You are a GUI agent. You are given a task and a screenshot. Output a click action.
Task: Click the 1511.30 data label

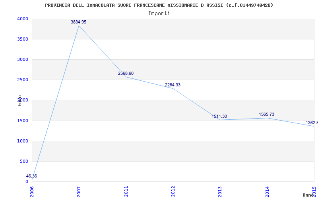(219, 116)
